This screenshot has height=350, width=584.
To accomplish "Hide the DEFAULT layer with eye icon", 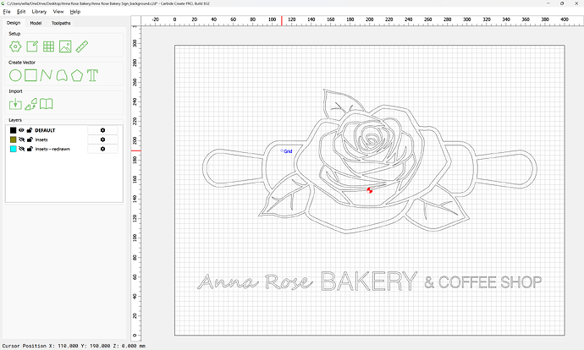I will [x=22, y=130].
